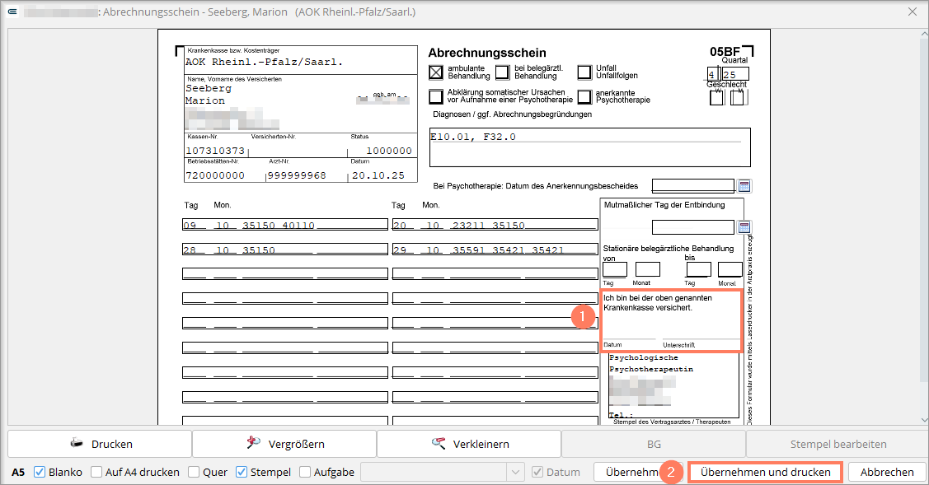Click the stationäre bis Tag field
Image resolution: width=929 pixels, height=485 pixels.
tap(698, 269)
